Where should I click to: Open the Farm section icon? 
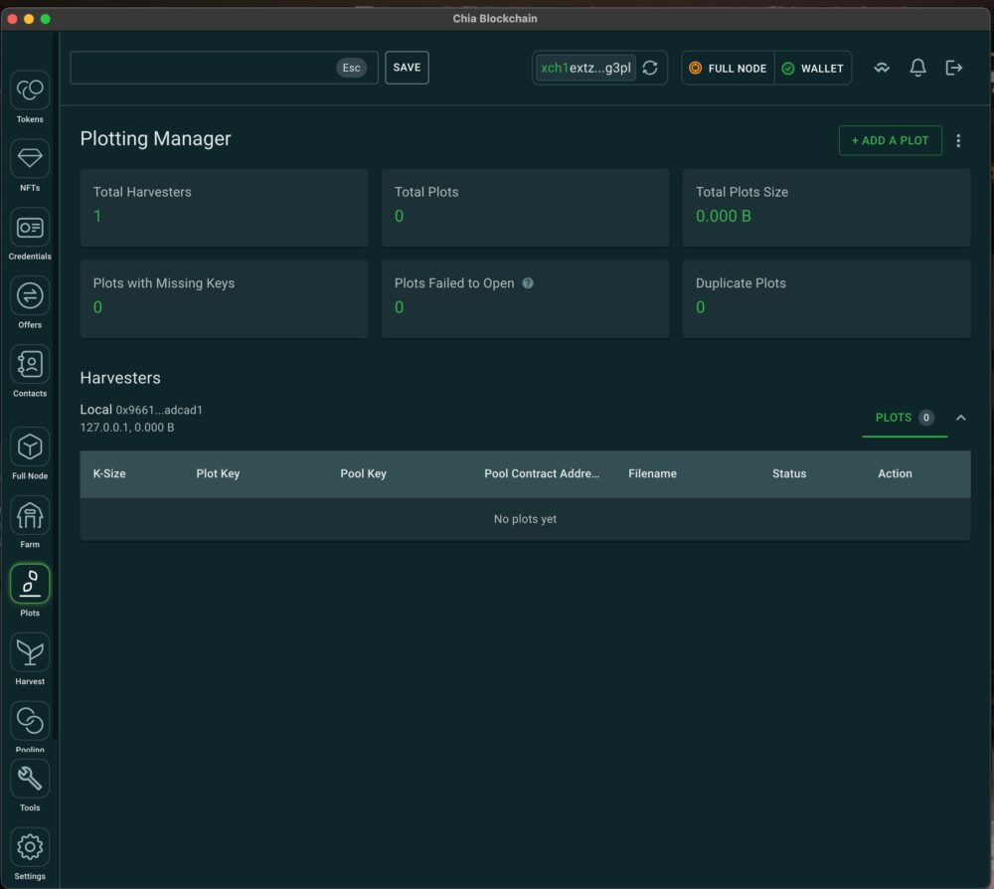(30, 515)
